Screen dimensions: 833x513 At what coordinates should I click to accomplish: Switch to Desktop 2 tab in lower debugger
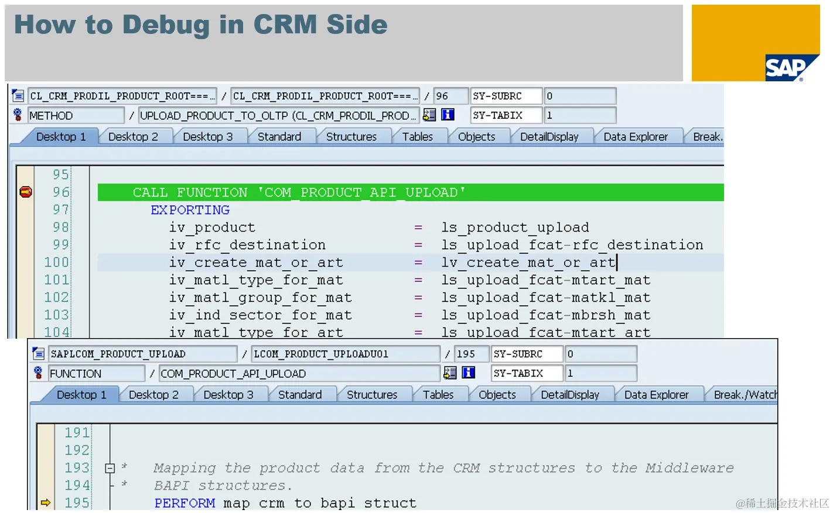pyautogui.click(x=153, y=395)
